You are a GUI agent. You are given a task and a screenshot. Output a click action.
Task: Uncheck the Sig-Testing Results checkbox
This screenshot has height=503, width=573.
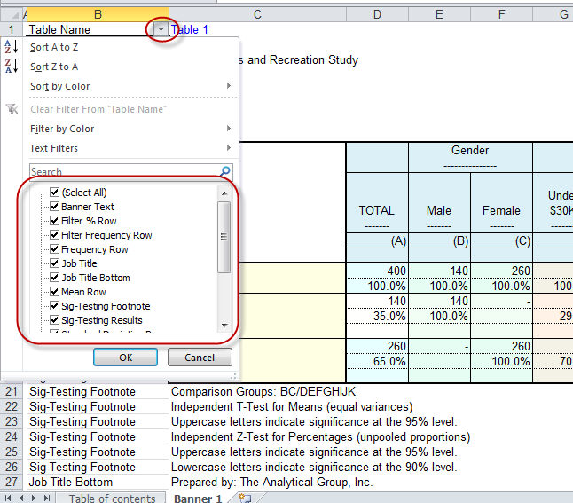54,320
